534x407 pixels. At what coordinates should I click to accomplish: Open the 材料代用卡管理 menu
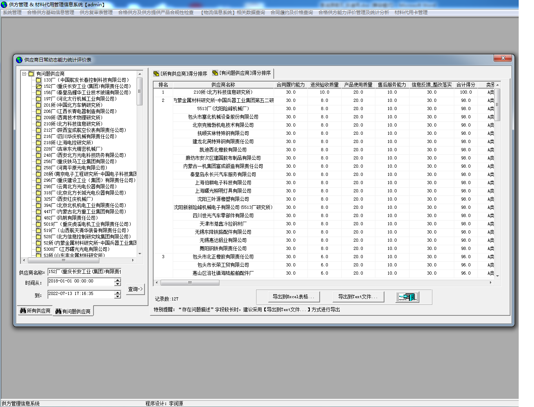coord(411,13)
